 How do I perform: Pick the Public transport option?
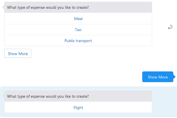(78, 41)
